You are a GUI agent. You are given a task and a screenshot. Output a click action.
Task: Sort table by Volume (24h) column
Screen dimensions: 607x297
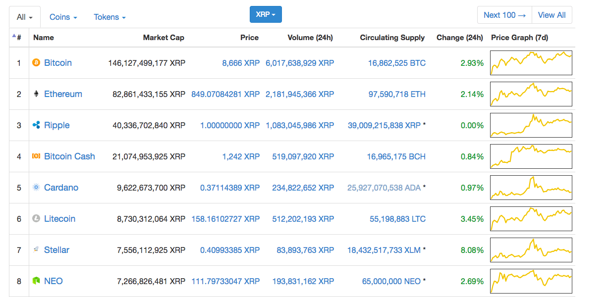click(x=310, y=38)
